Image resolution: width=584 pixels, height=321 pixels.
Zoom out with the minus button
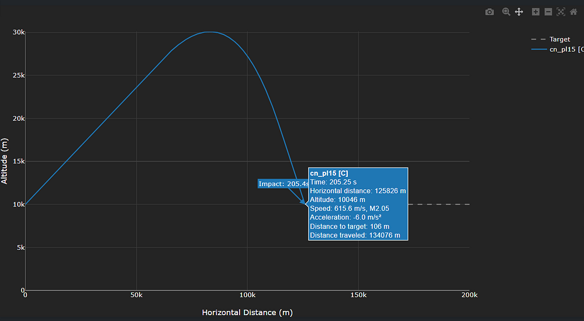point(548,12)
